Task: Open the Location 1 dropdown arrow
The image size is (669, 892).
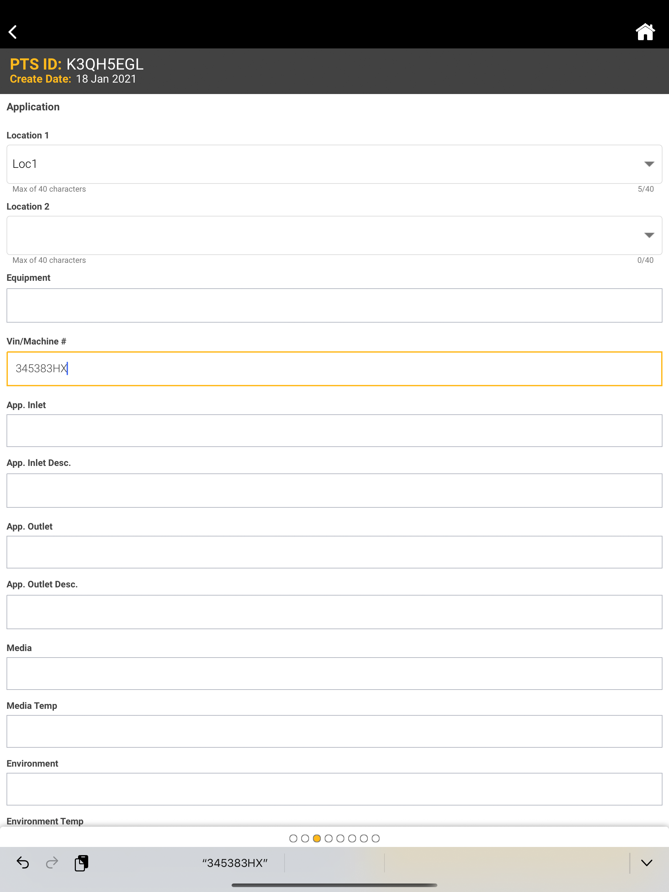Action: click(649, 164)
